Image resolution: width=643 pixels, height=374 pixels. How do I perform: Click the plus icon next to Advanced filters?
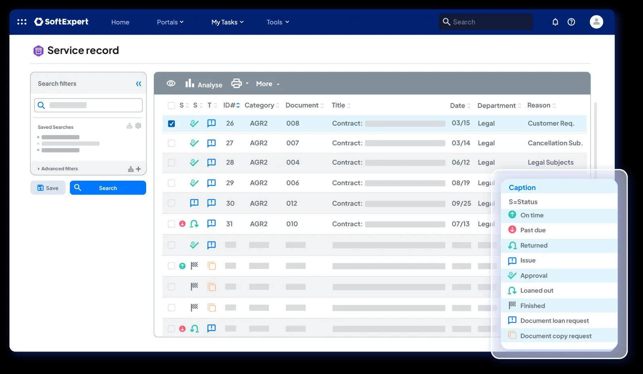click(138, 169)
